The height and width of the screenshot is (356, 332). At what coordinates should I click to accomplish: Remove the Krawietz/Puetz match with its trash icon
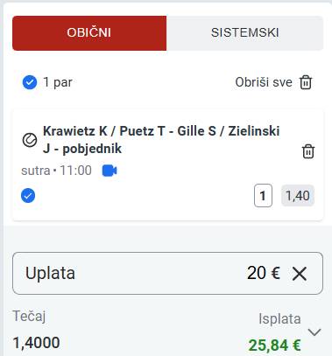pos(308,151)
